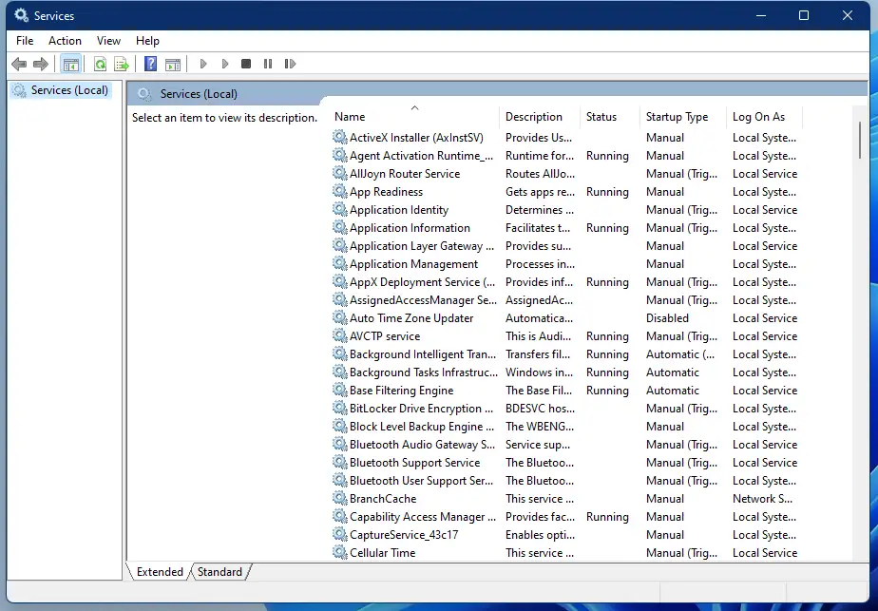Toggle Show/Hide Console Tree icon

(x=70, y=64)
